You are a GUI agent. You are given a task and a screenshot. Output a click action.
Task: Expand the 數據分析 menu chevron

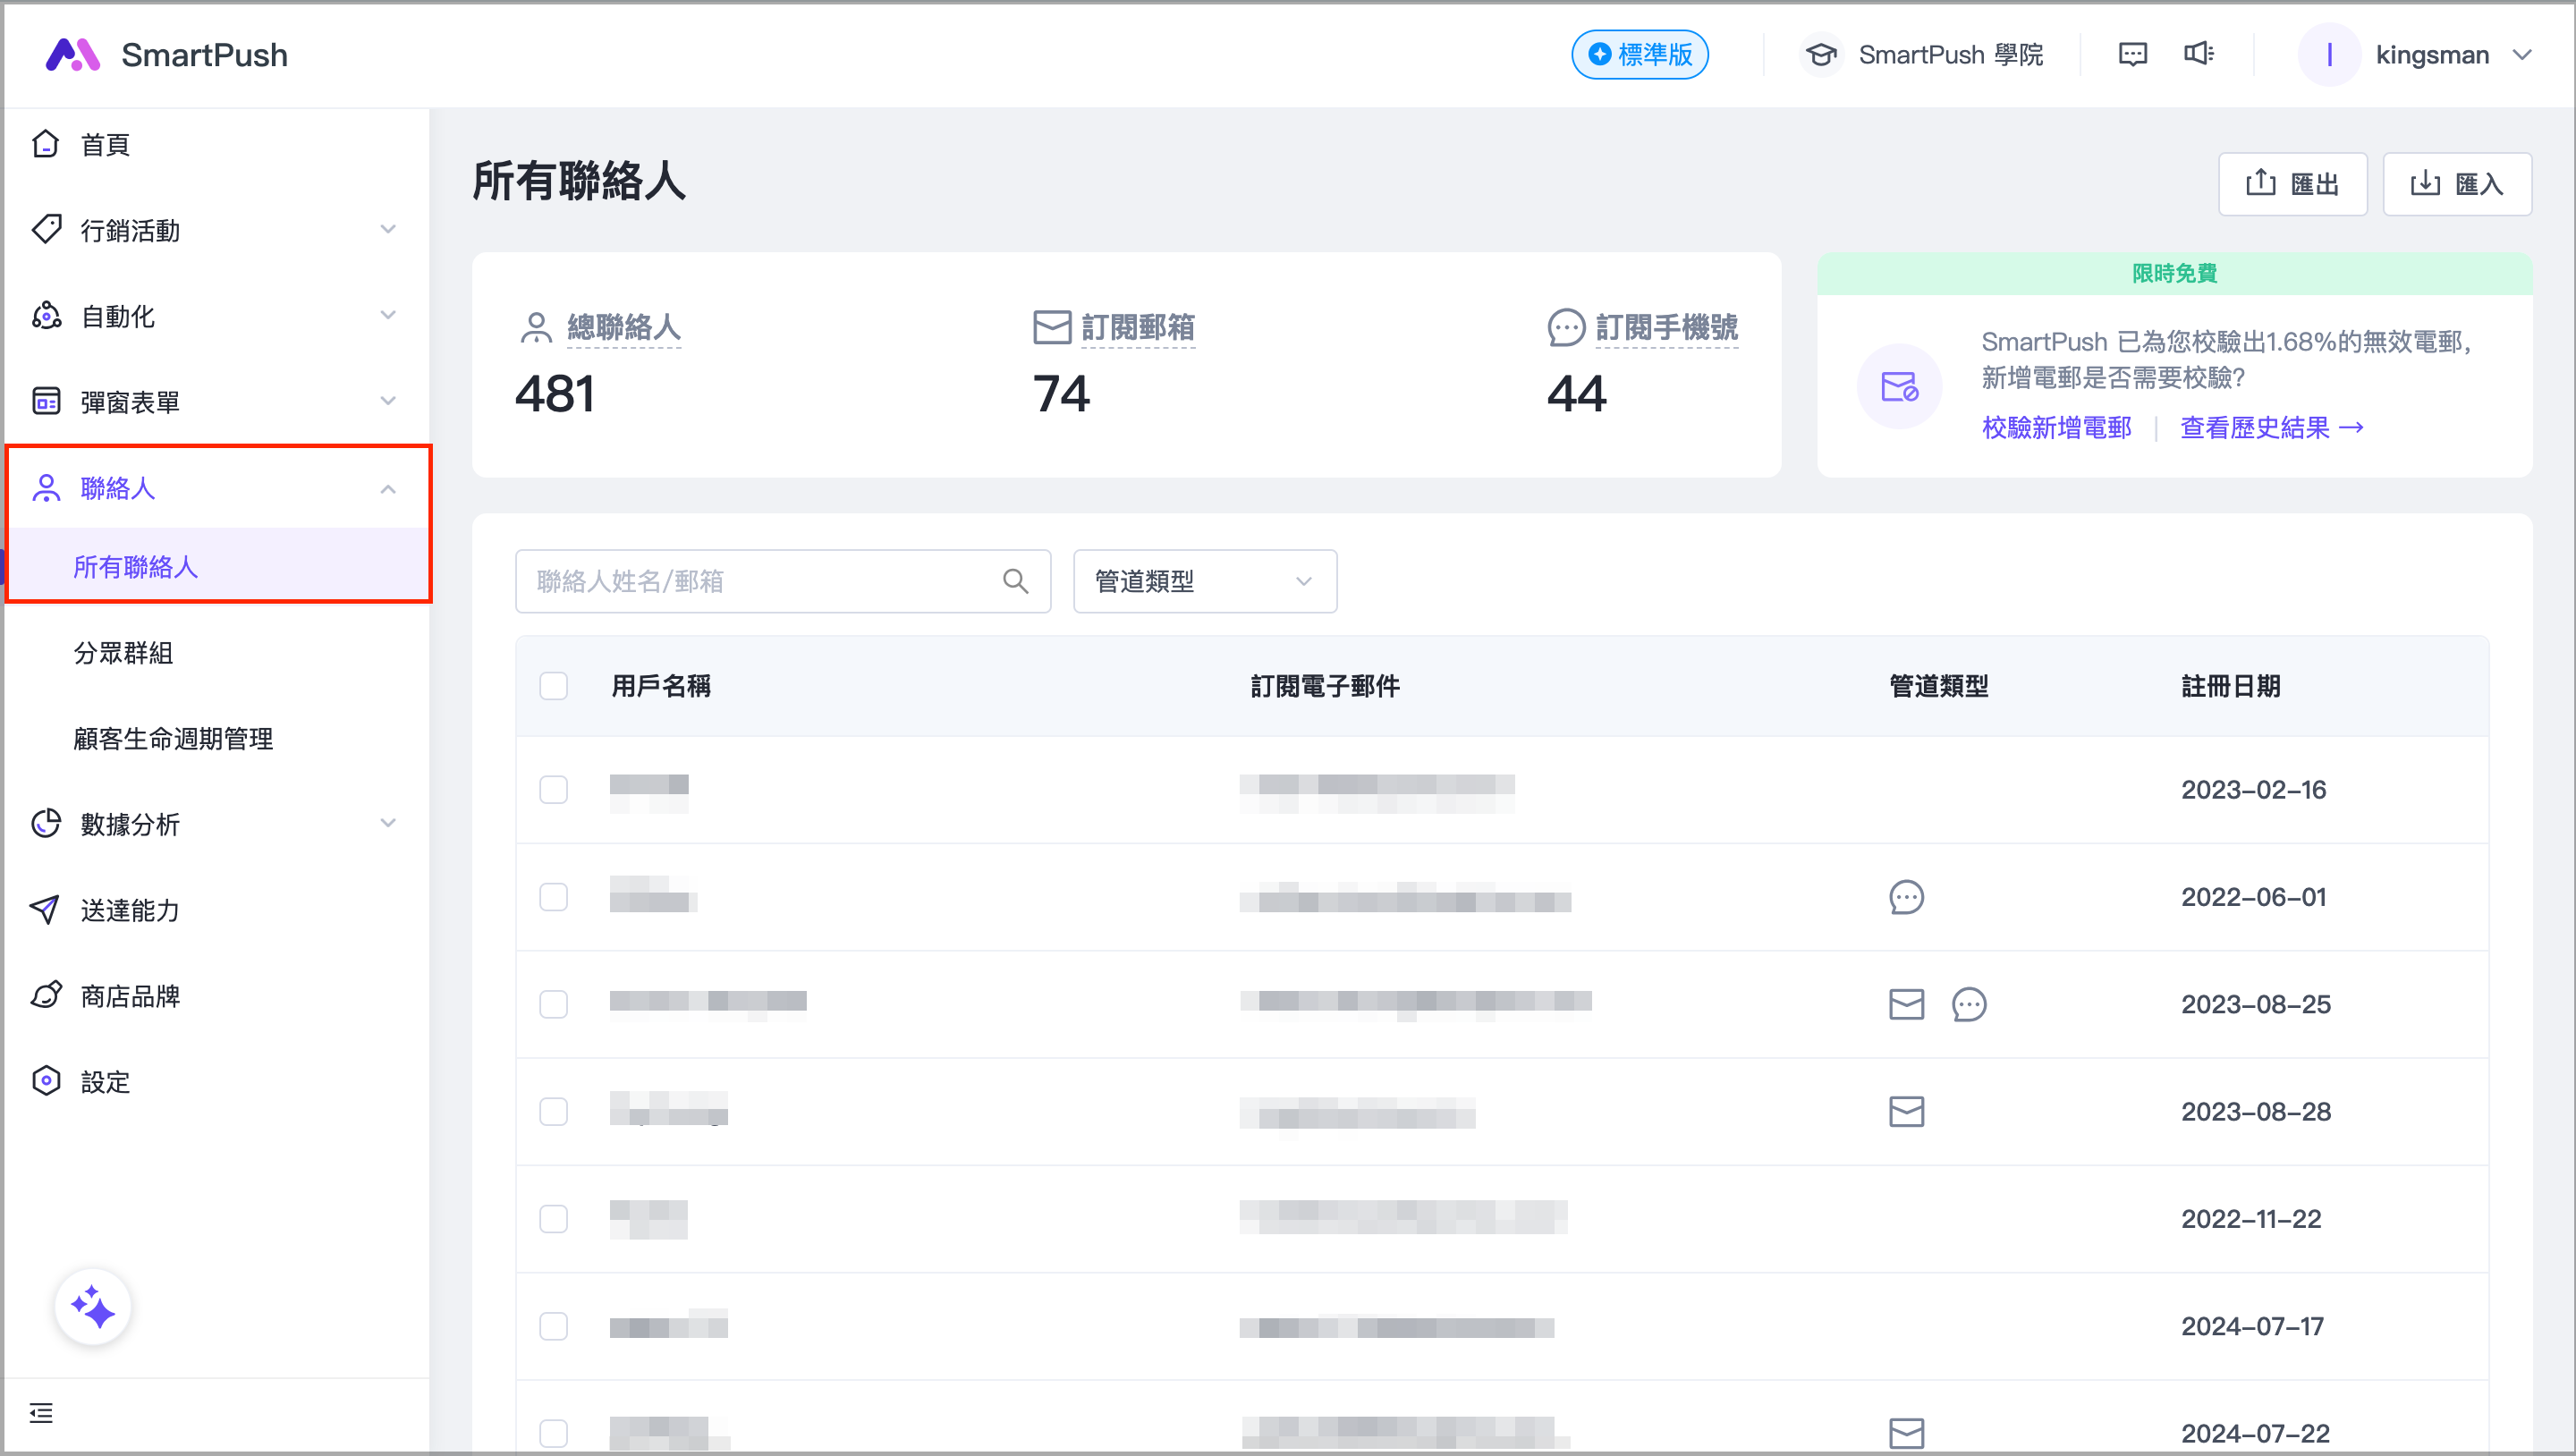pos(388,824)
